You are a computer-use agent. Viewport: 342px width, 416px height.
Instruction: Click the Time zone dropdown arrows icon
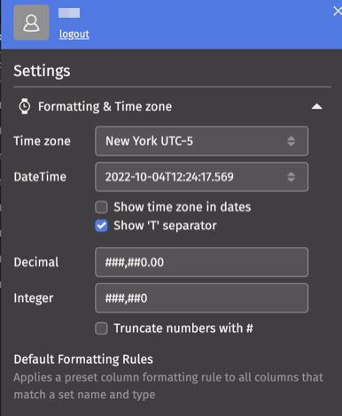291,141
